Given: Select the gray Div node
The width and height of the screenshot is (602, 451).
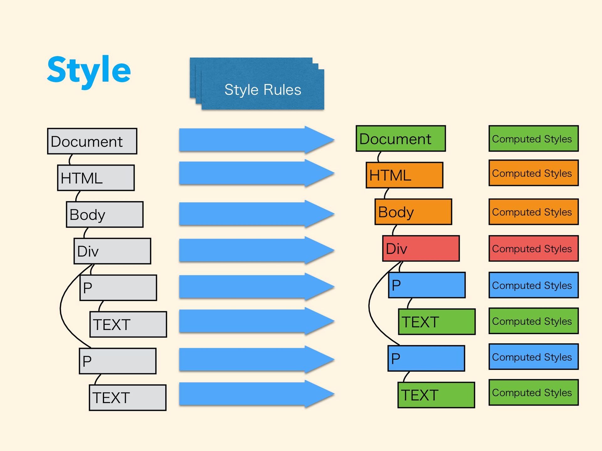Looking at the screenshot, I should [x=112, y=251].
